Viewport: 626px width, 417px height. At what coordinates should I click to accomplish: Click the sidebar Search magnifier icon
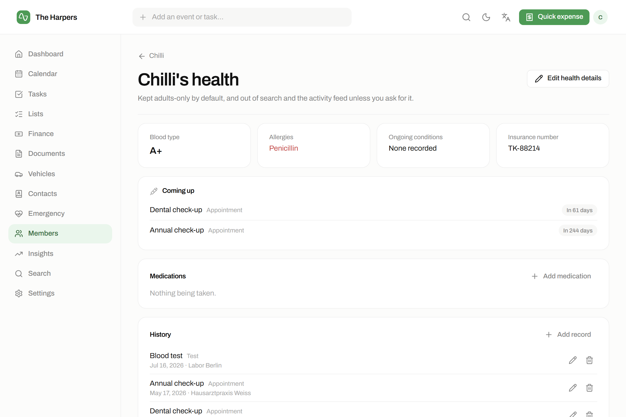click(x=19, y=274)
